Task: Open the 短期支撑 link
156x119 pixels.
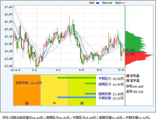Action: [105, 94]
